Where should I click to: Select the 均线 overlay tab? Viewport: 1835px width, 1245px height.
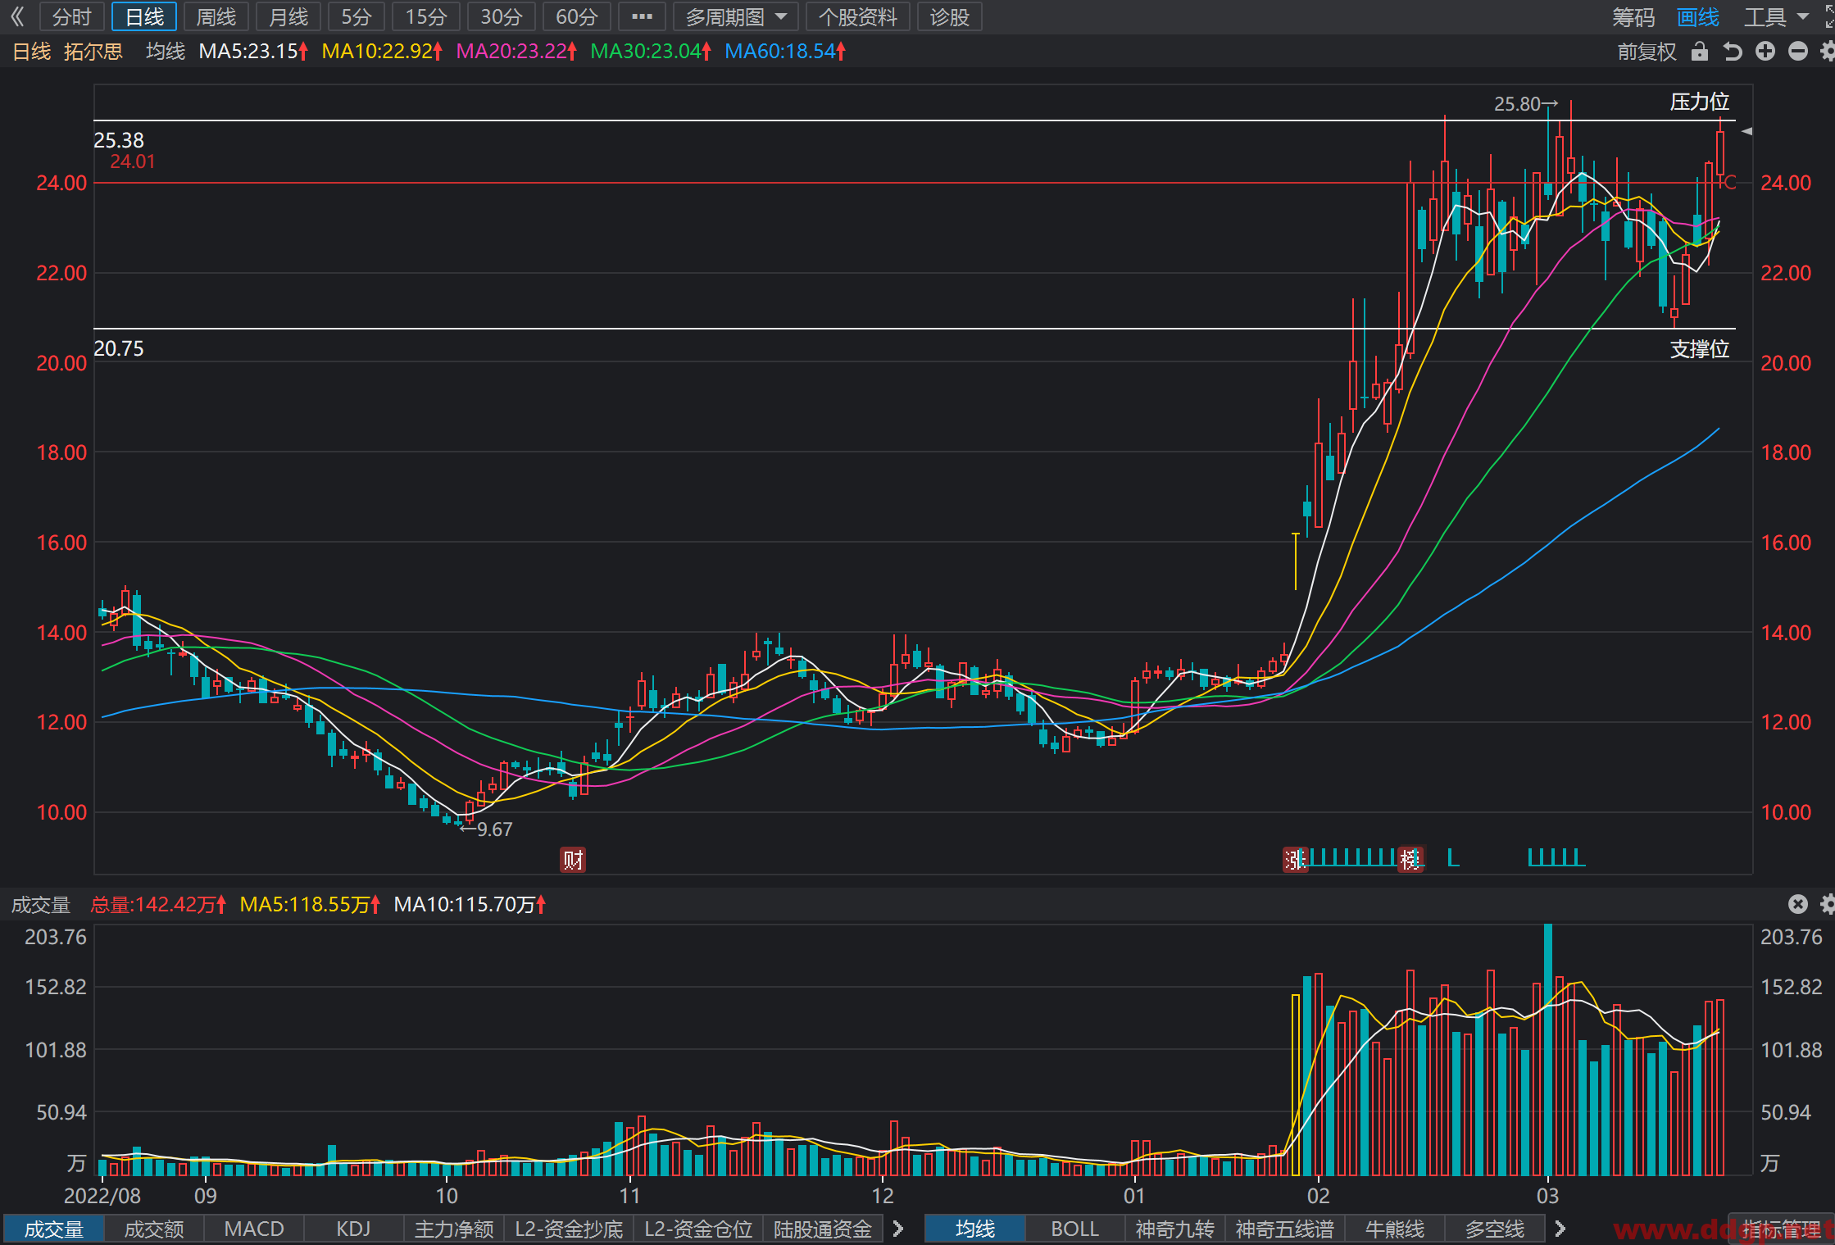click(x=975, y=1229)
